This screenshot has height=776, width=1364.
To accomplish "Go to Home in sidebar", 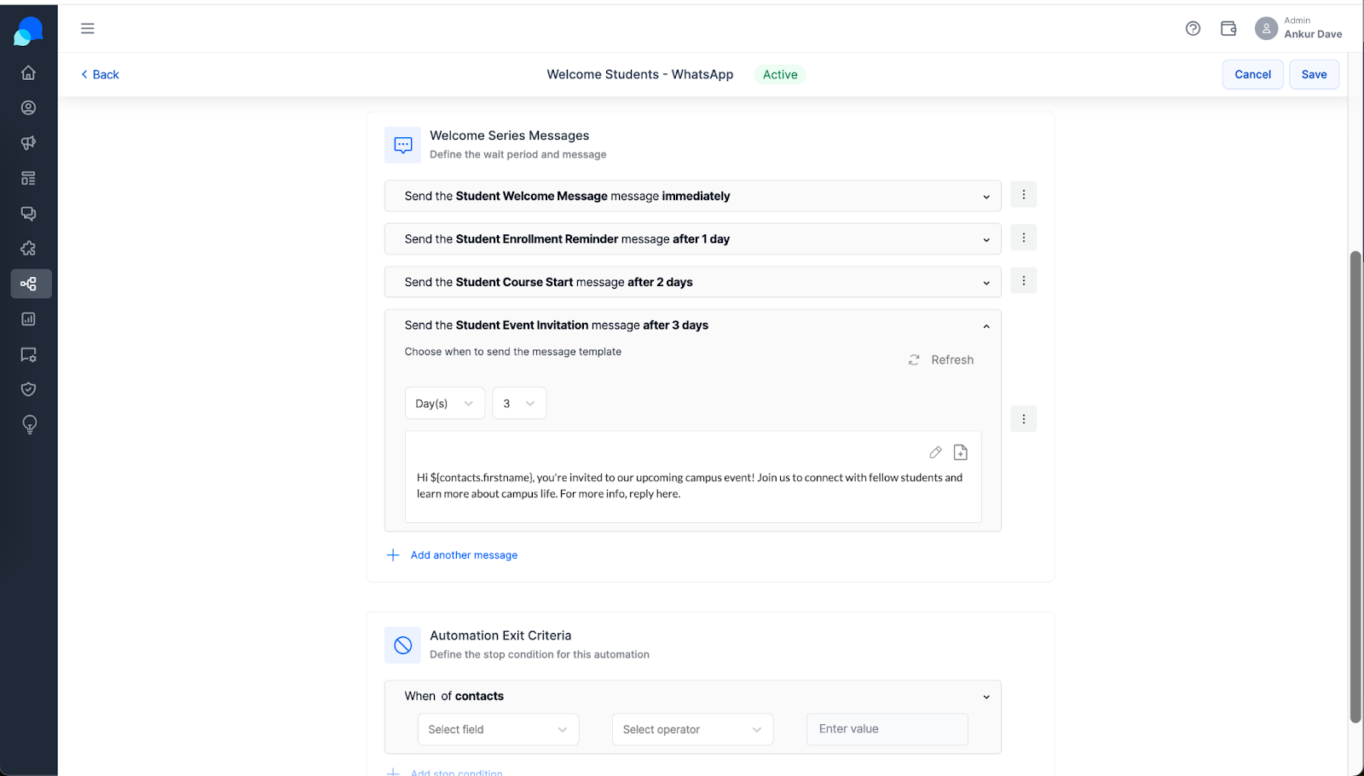I will (x=28, y=72).
